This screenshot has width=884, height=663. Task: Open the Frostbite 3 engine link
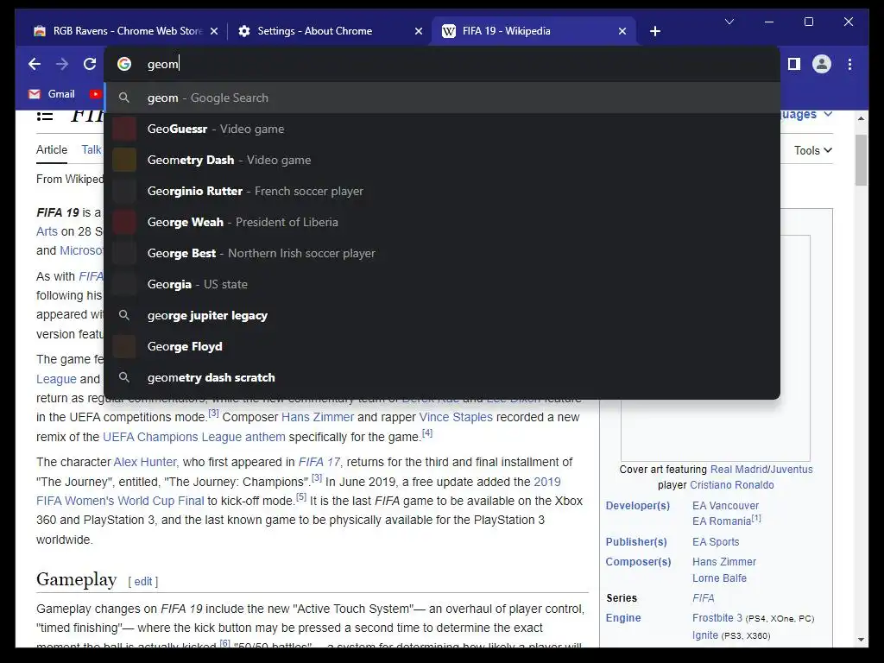click(x=717, y=618)
